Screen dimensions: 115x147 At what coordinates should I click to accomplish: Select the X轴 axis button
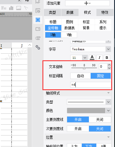click(x=53, y=35)
